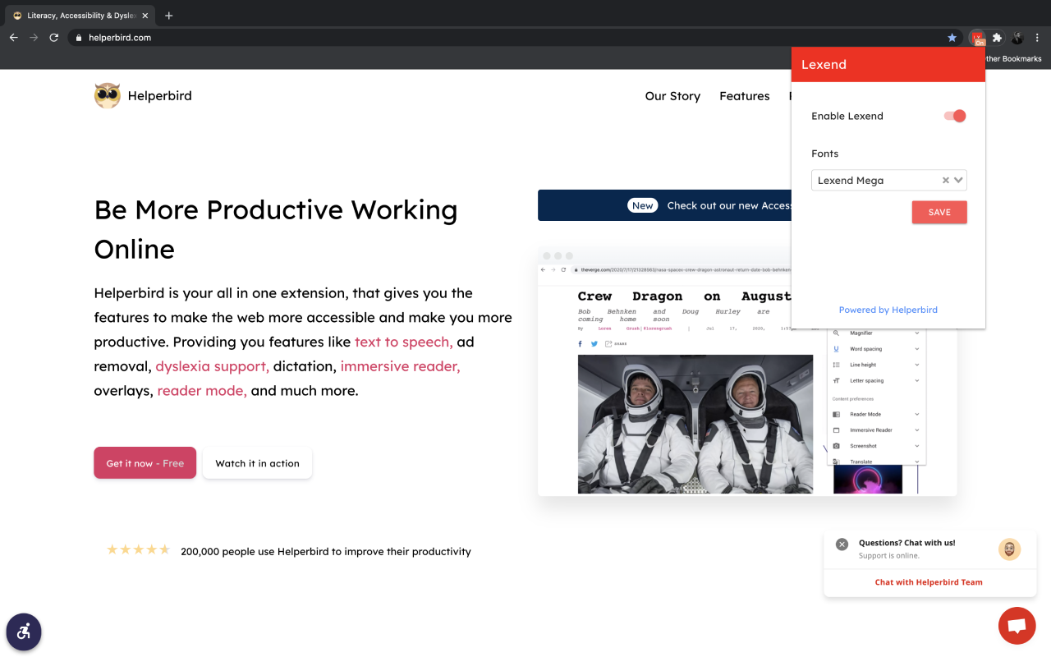Image resolution: width=1051 pixels, height=657 pixels.
Task: Click the Lexend extension icon in toolbar
Action: (976, 38)
